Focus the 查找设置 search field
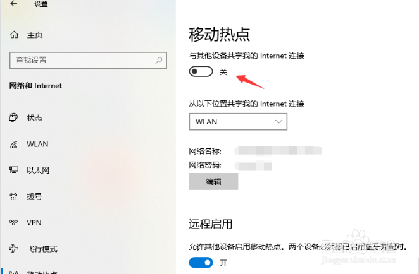The width and height of the screenshot is (419, 274). [88, 61]
